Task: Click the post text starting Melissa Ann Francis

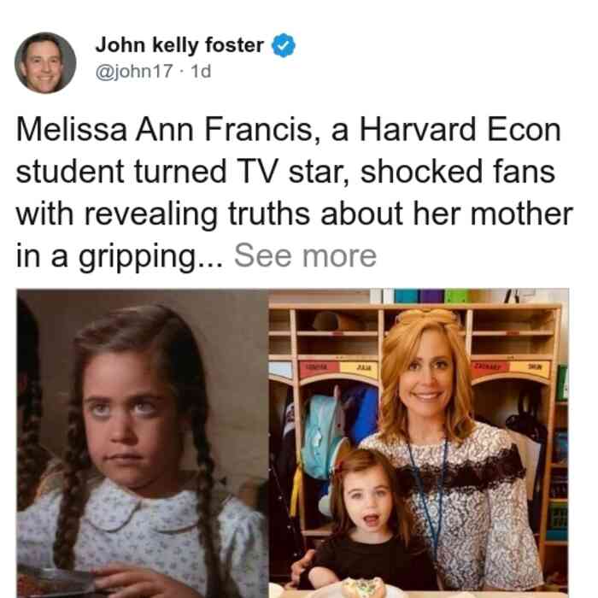Action: [x=294, y=192]
